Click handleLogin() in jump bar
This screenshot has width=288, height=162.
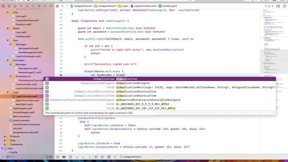[x=168, y=6]
